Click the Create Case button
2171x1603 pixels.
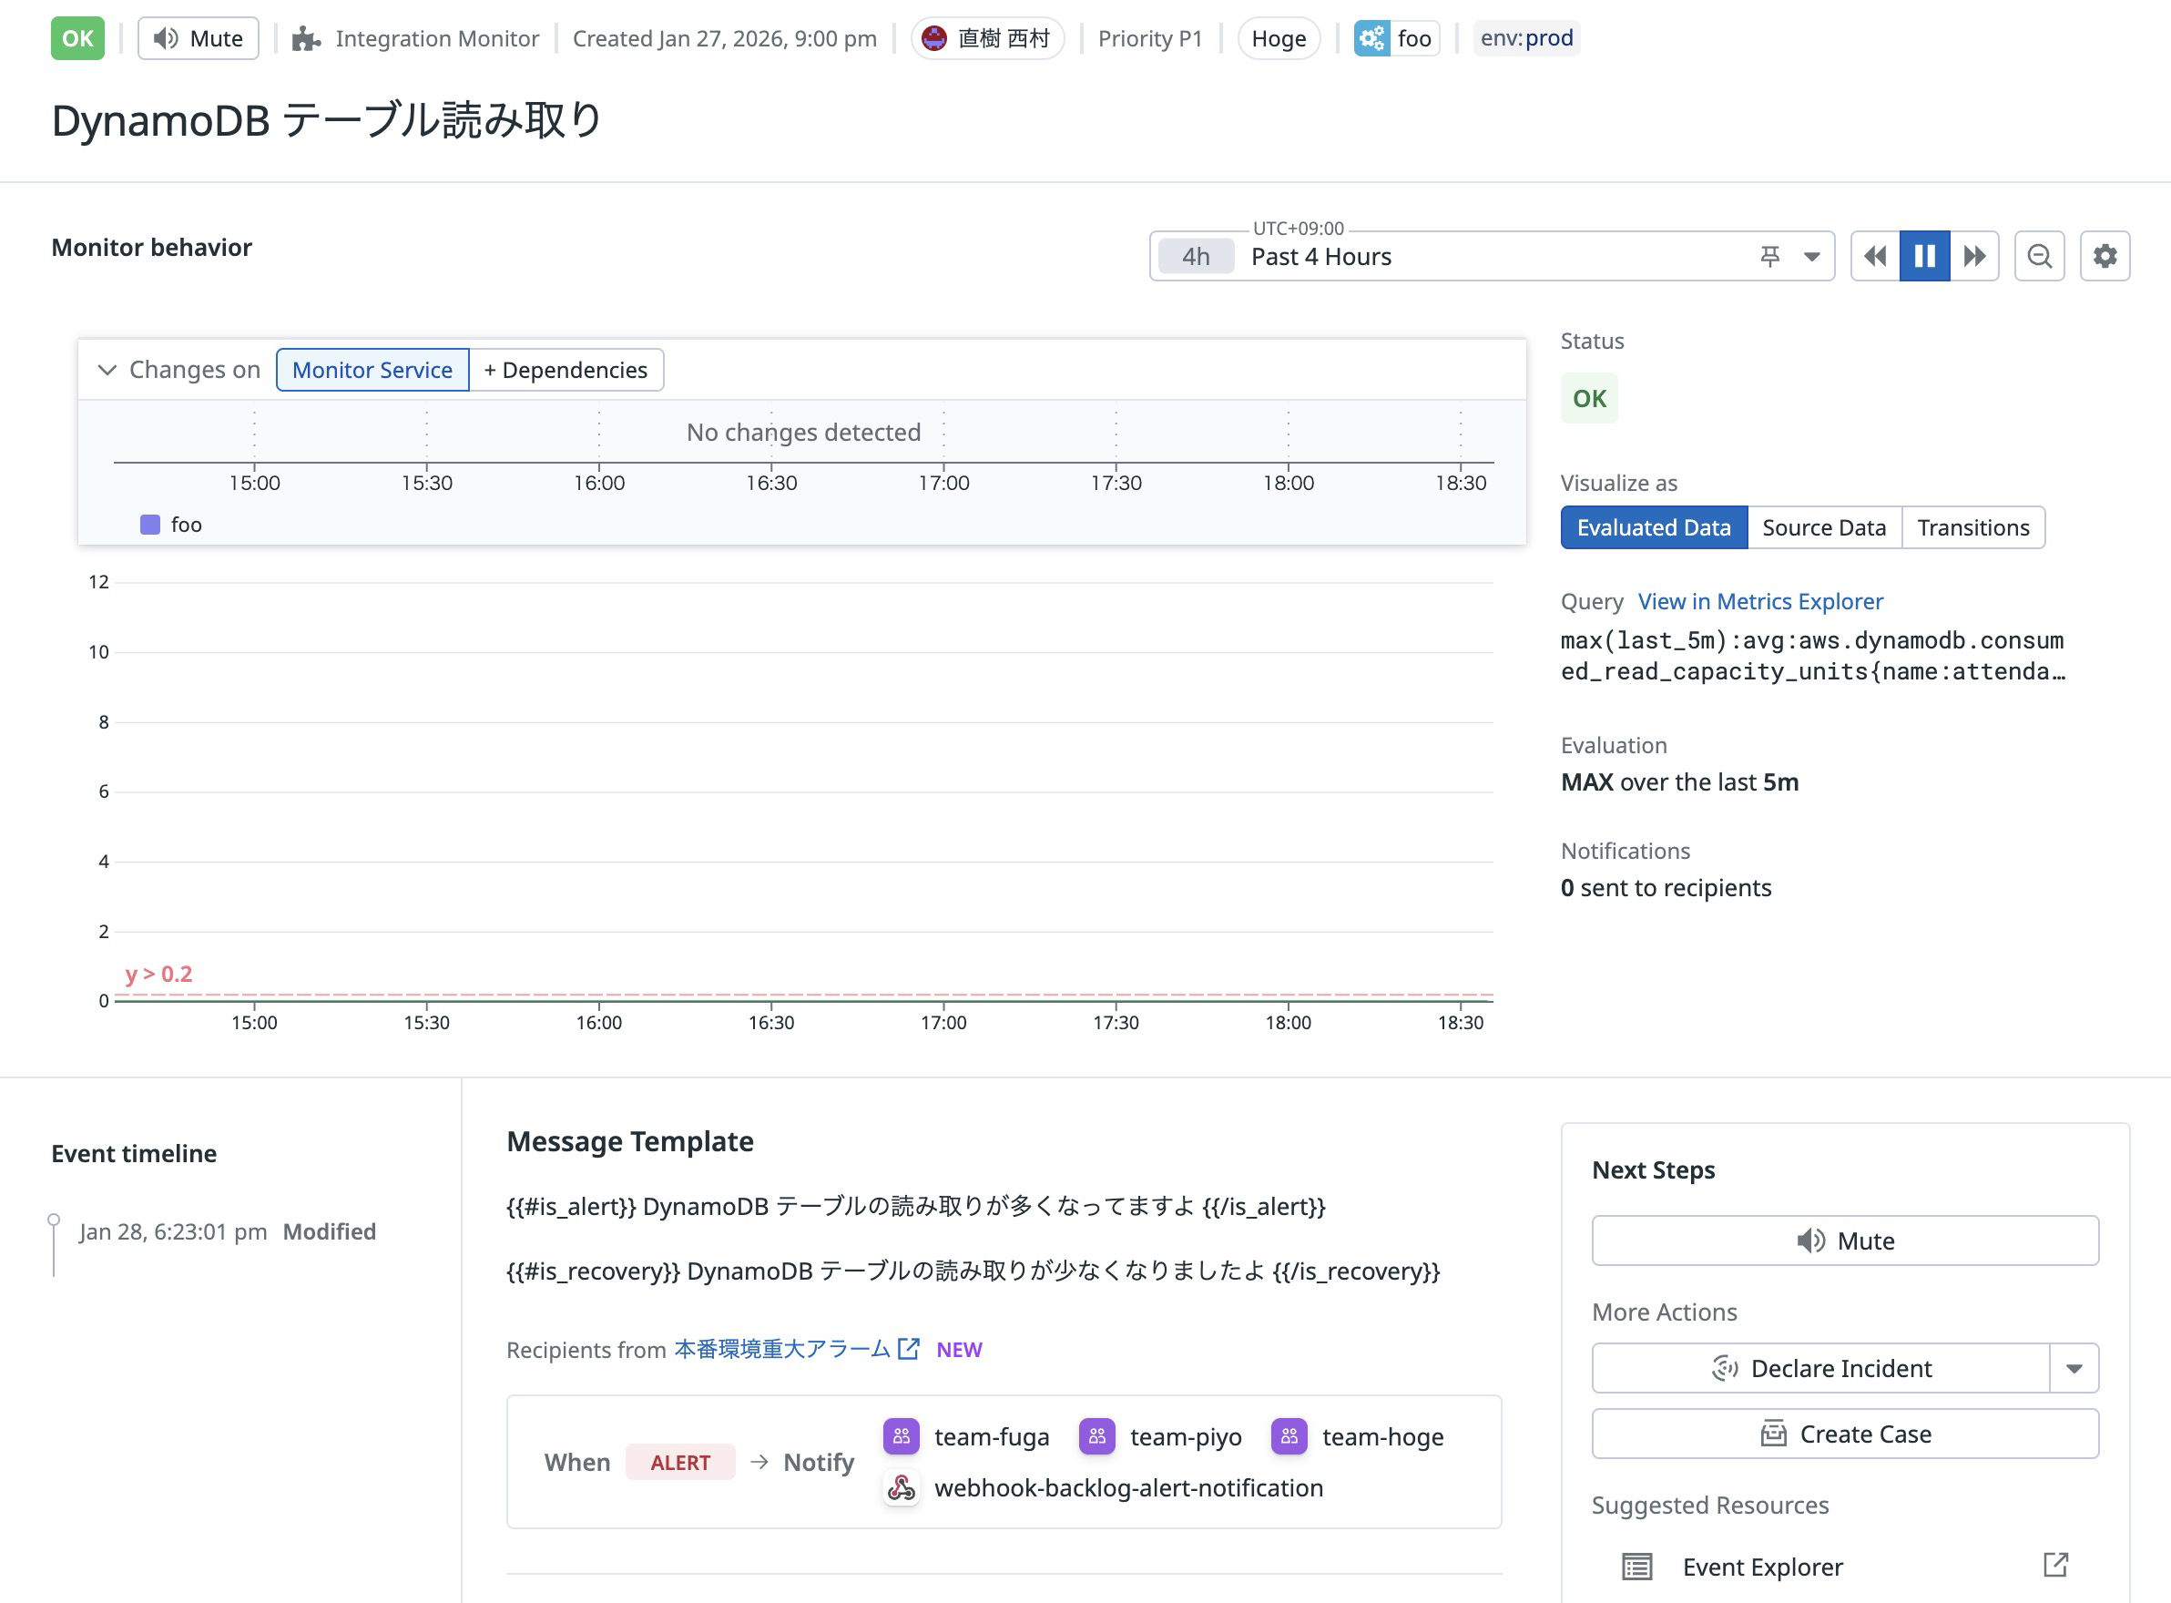1843,1434
